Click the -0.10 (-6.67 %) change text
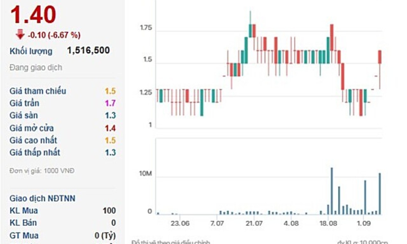The width and height of the screenshot is (407, 244). click(54, 35)
